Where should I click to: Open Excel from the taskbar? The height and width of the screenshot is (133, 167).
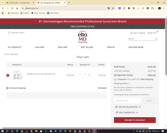65,131
